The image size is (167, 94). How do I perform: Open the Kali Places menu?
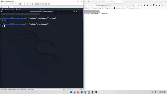[13, 9]
